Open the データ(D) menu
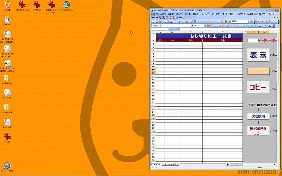The image size is (282, 176). point(216,14)
